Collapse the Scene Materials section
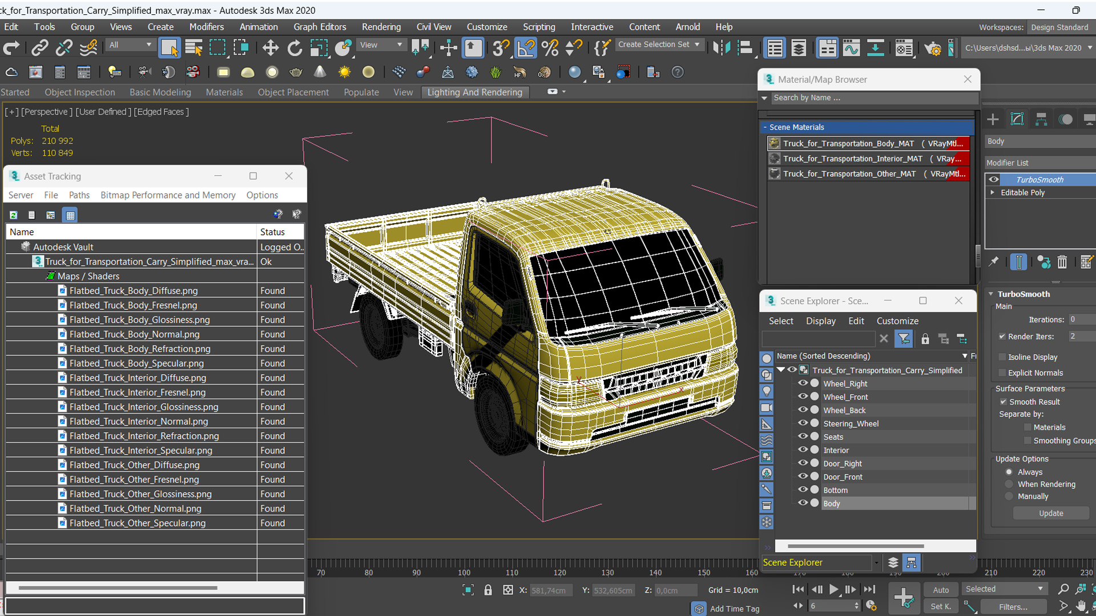1096x616 pixels. [765, 127]
